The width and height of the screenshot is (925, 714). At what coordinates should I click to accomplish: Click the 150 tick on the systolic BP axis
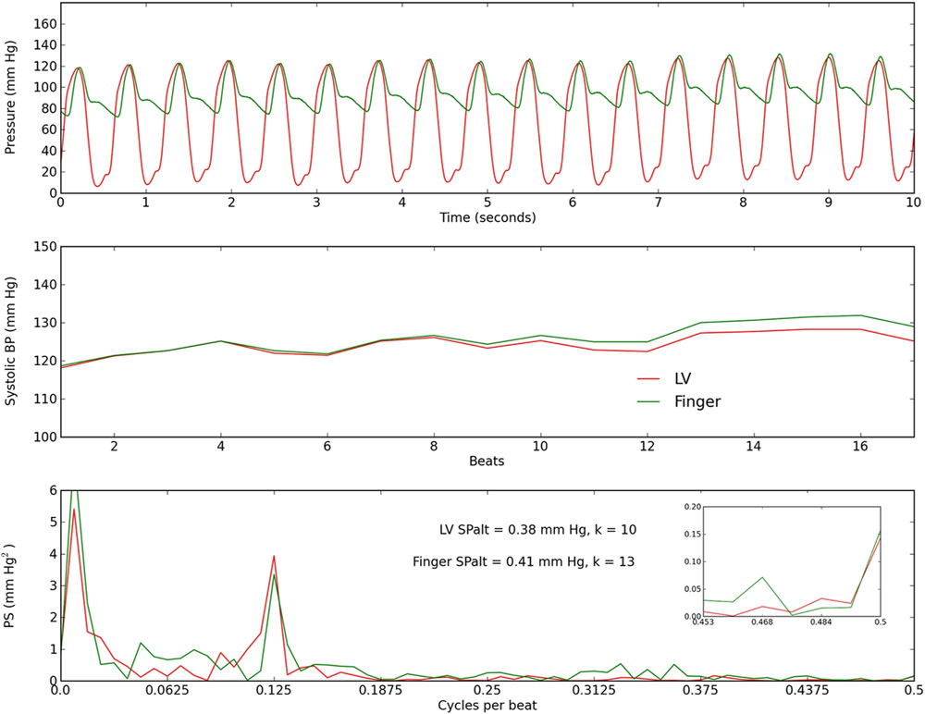click(41, 247)
